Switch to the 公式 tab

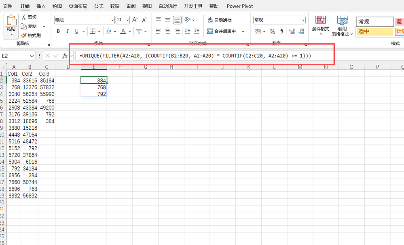pyautogui.click(x=99, y=6)
